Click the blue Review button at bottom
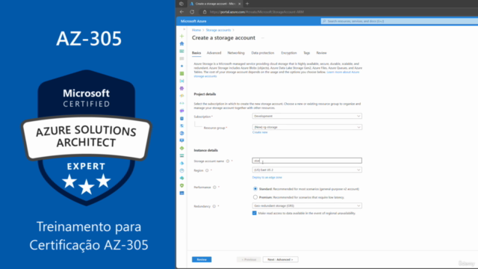 point(202,259)
